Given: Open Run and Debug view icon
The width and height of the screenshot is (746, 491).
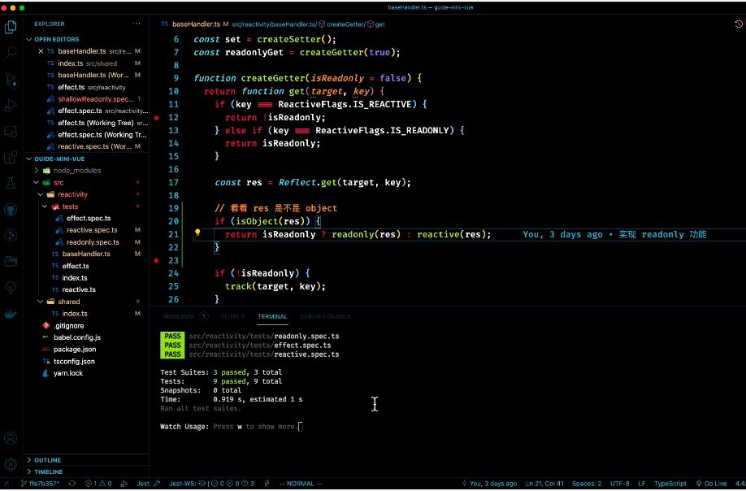Looking at the screenshot, I should (11, 105).
